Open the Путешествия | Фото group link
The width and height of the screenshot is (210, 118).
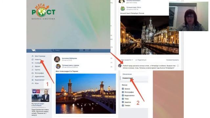[x=134, y=7]
